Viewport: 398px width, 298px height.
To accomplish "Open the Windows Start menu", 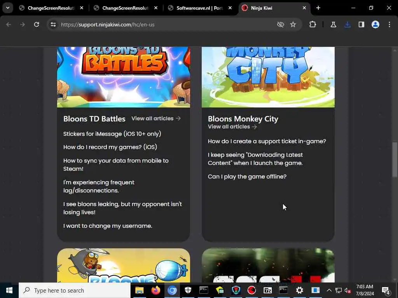I will click(9, 290).
